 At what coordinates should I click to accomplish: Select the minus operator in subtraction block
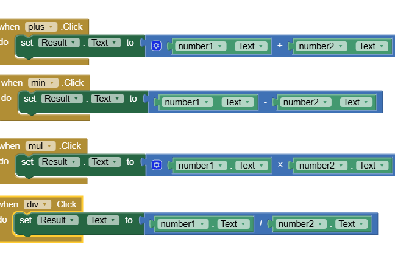coord(265,102)
